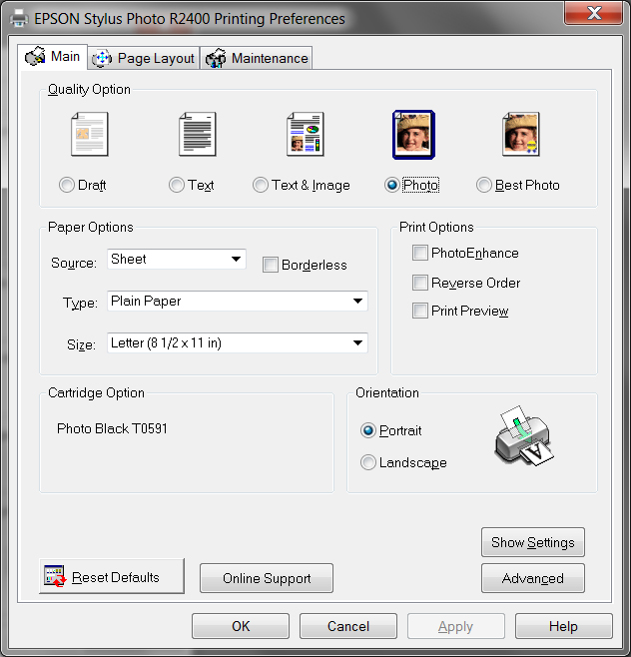Click the Show Settings button

point(533,542)
